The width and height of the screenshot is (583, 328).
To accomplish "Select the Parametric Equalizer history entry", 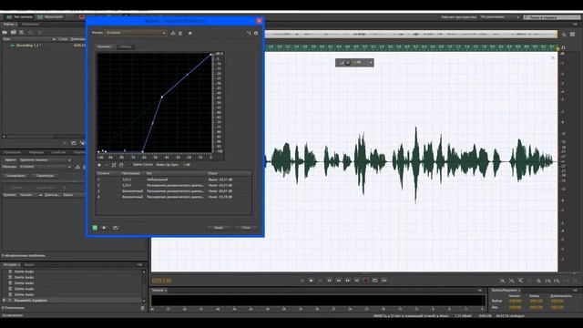I will [30, 300].
